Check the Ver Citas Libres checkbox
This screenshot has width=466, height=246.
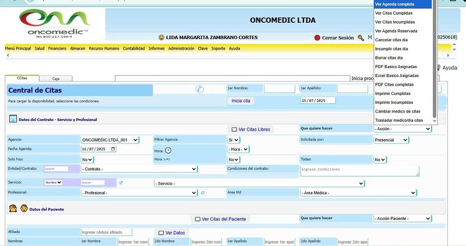[x=234, y=129]
